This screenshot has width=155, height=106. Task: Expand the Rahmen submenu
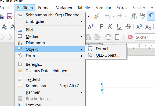[x=50, y=92]
